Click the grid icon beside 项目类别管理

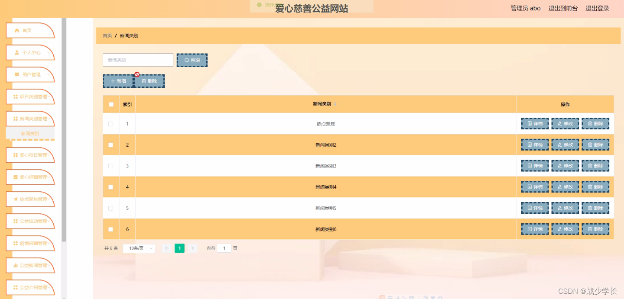(x=16, y=96)
